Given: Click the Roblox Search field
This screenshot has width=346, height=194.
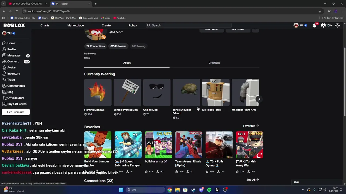Looking at the screenshot, I should point(189,25).
